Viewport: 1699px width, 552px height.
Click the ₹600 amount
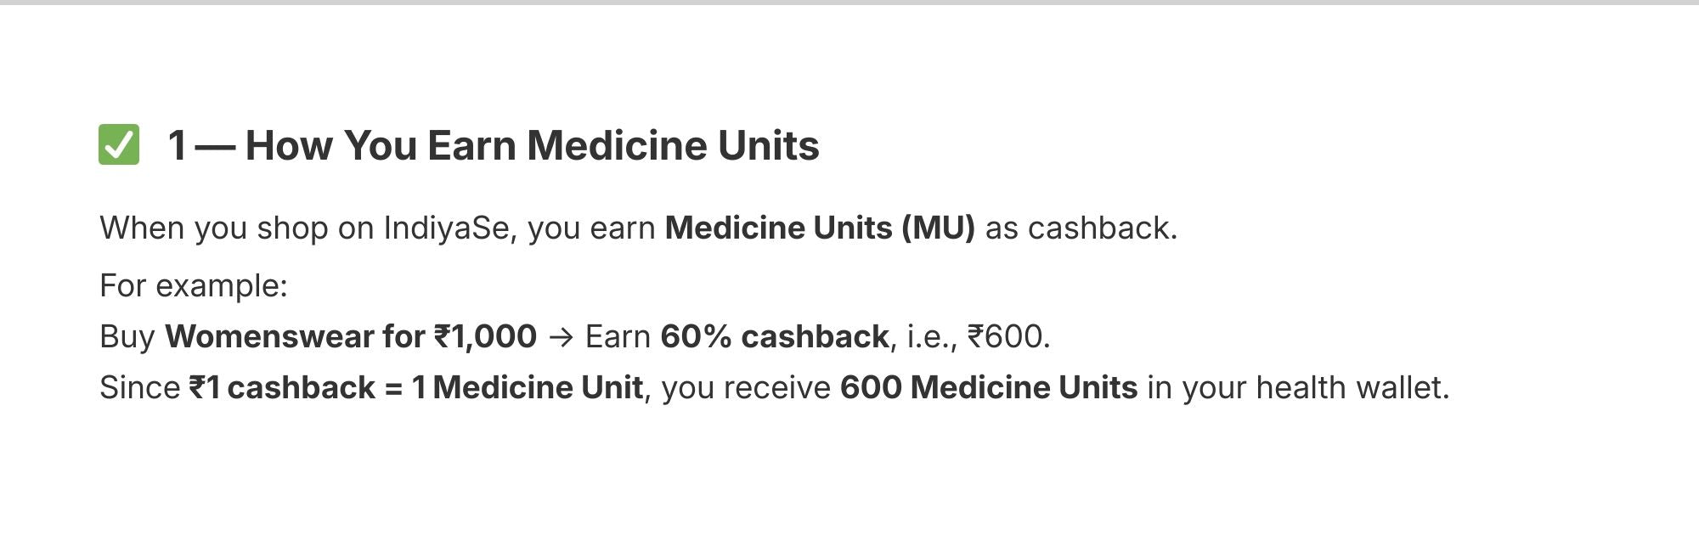(x=1007, y=336)
